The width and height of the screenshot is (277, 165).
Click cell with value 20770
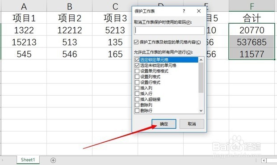tap(252, 30)
